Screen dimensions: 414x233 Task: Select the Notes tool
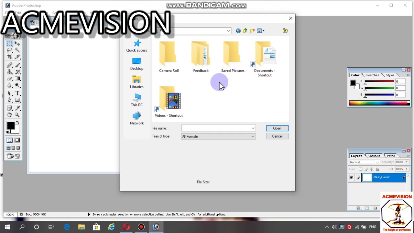9,108
